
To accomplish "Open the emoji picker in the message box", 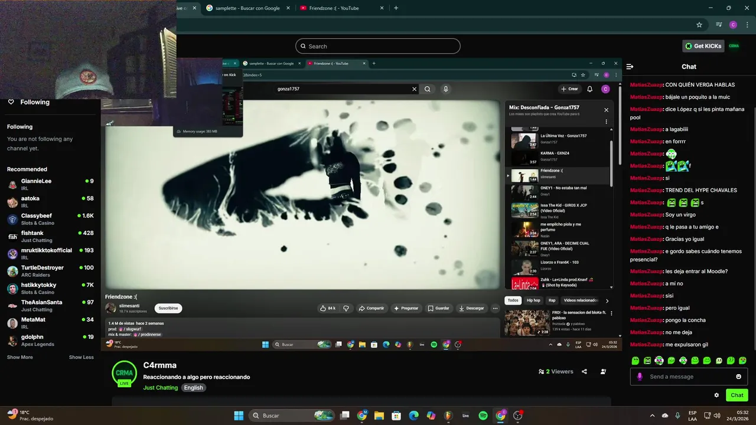I will (738, 377).
